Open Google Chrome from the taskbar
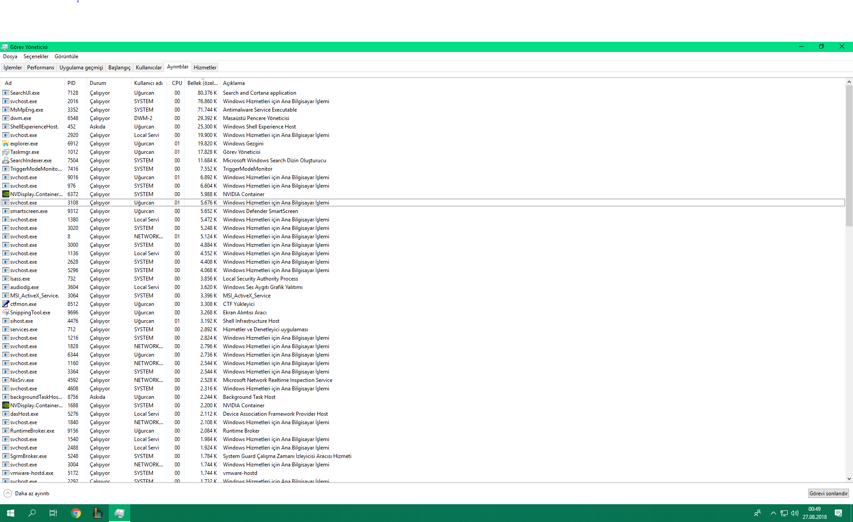Screen dimensions: 853x522 tap(76, 513)
